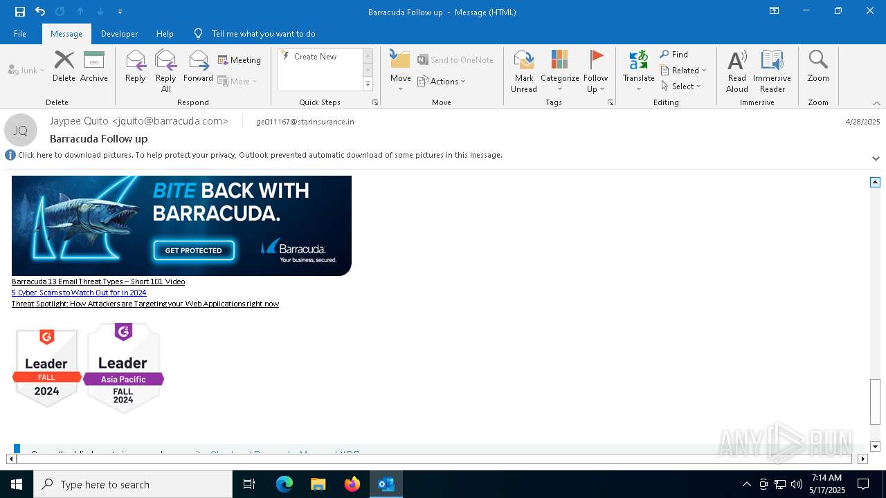Screen dimensions: 886x498
Task: Open the Junk dropdown
Action: pos(26,70)
